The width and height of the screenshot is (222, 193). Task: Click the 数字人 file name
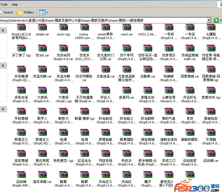point(42,120)
